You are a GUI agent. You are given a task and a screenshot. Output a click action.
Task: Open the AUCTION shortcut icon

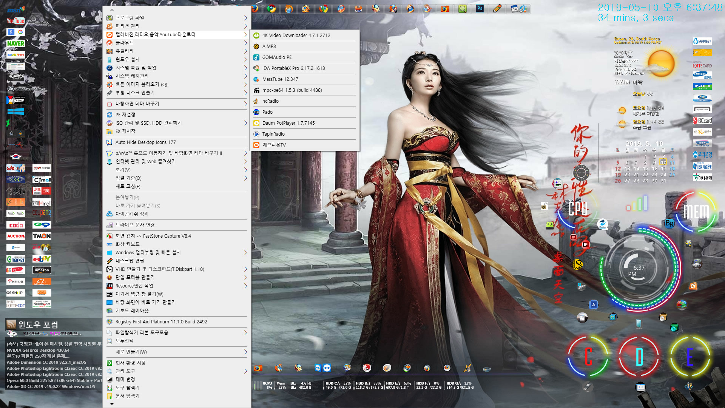tap(16, 236)
